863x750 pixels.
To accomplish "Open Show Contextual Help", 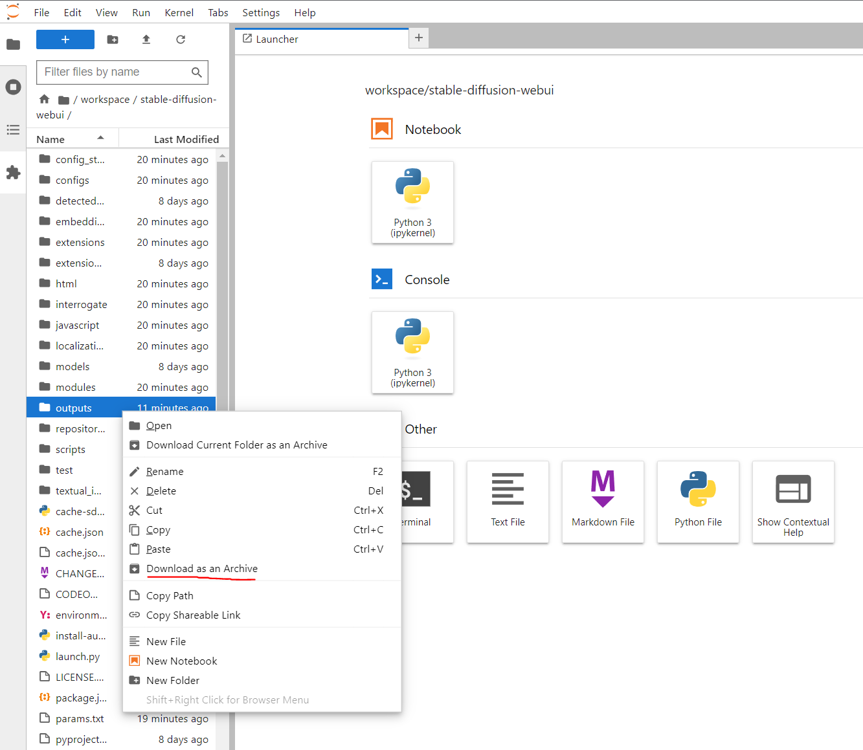I will coord(793,502).
